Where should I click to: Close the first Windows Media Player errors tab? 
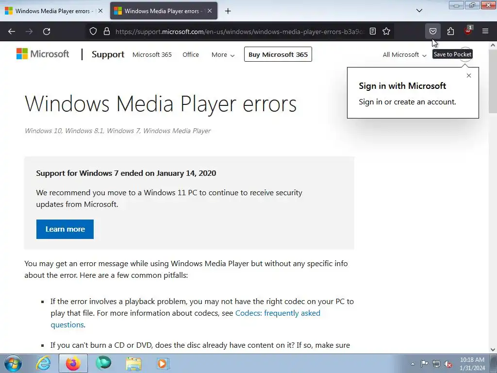click(100, 11)
